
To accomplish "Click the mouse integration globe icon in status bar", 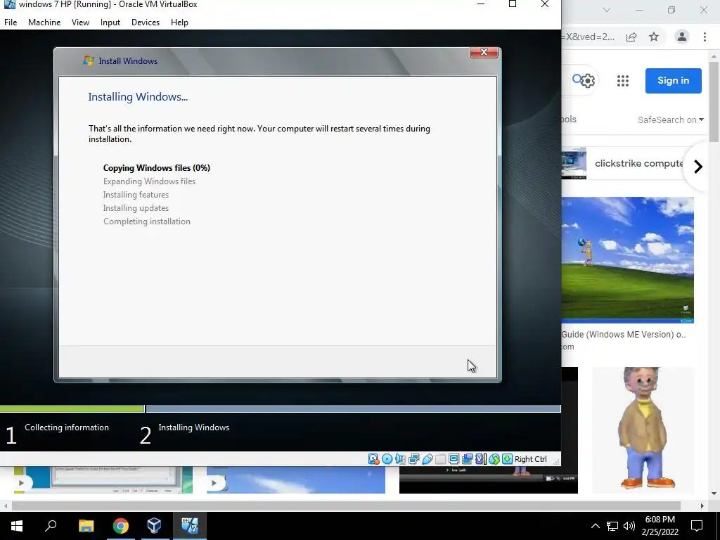I will [x=494, y=458].
